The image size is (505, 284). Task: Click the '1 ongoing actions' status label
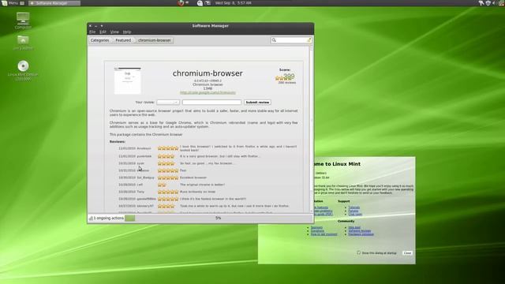tap(109, 219)
